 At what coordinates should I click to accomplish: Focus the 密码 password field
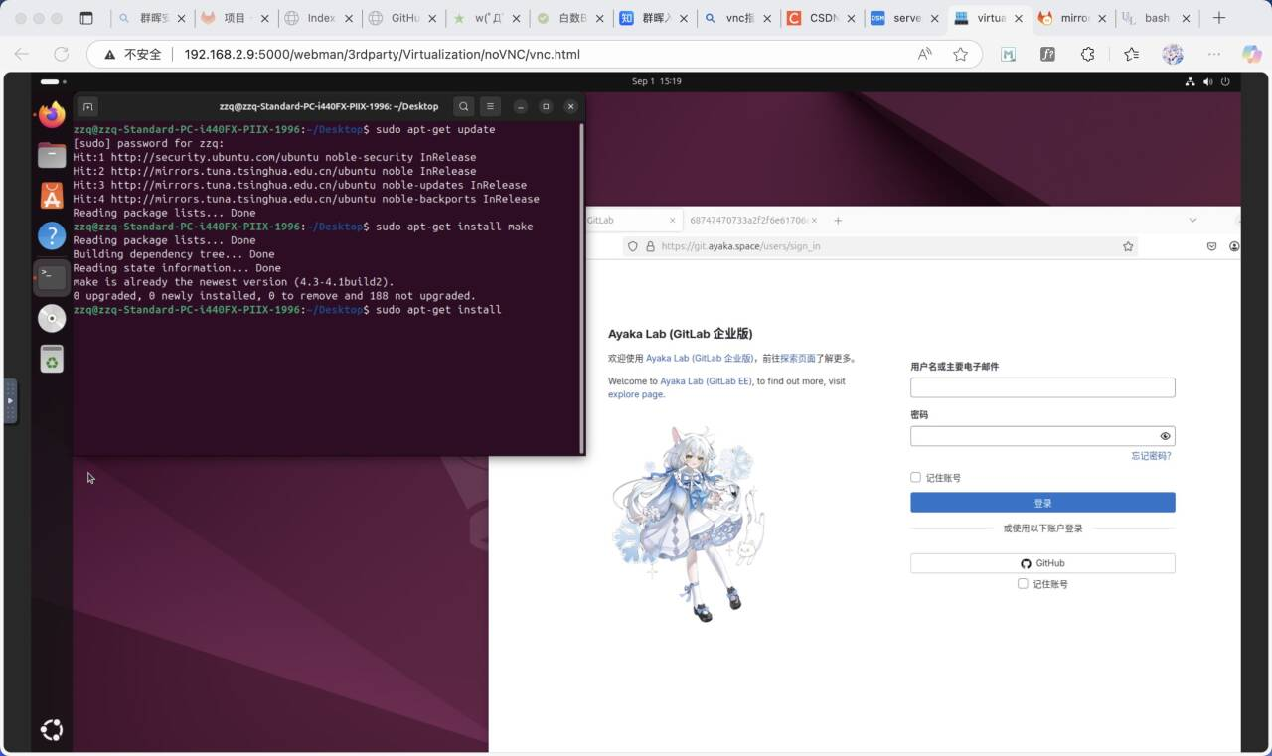(x=1042, y=436)
